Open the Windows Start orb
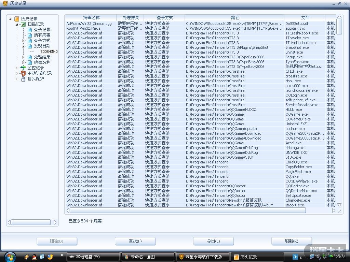350x262 pixels. pos(10,257)
